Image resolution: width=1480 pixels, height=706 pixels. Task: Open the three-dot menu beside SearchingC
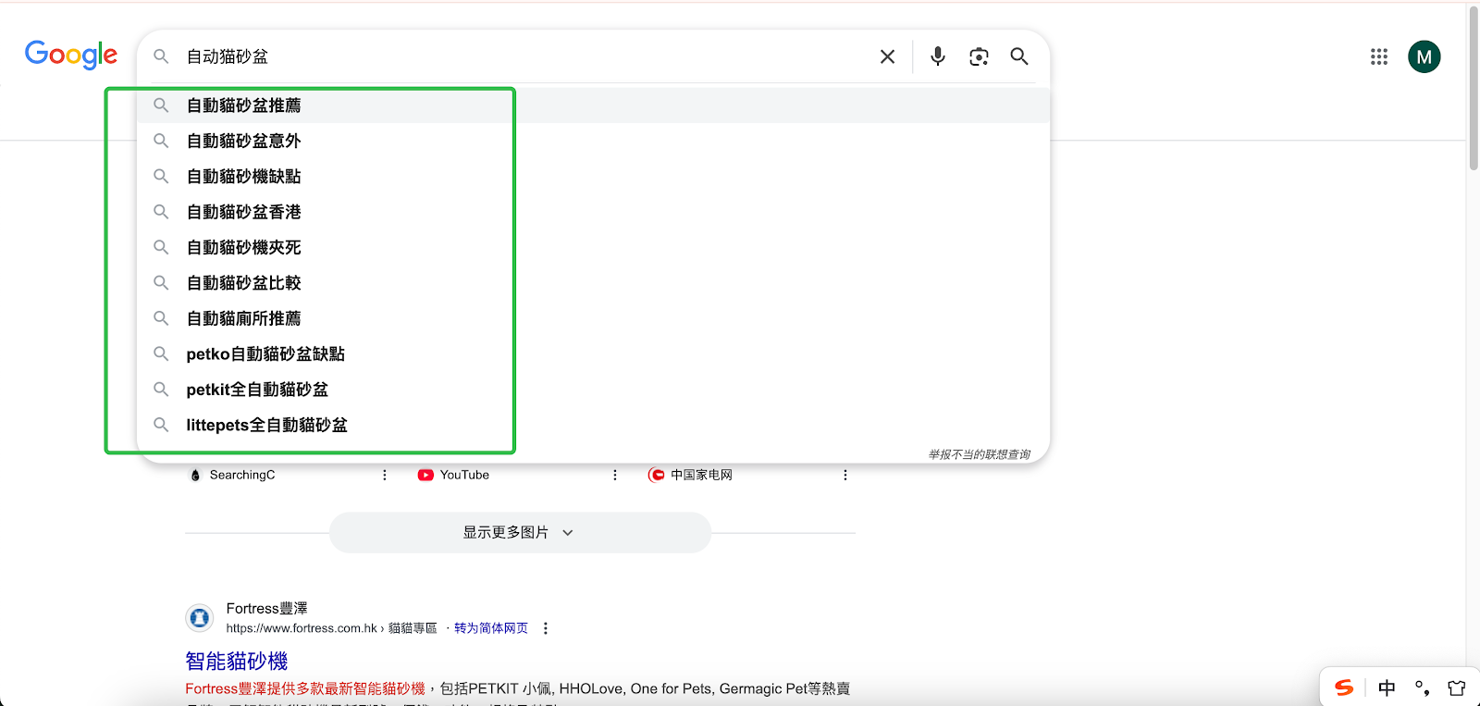385,475
